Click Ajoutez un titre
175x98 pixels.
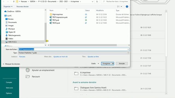[x=93, y=57]
